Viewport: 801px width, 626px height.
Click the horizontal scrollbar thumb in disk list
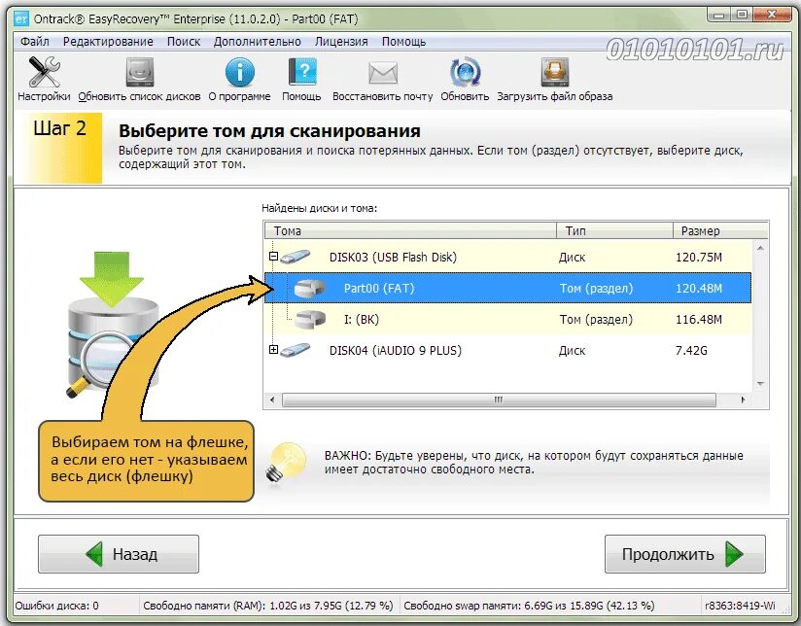499,400
